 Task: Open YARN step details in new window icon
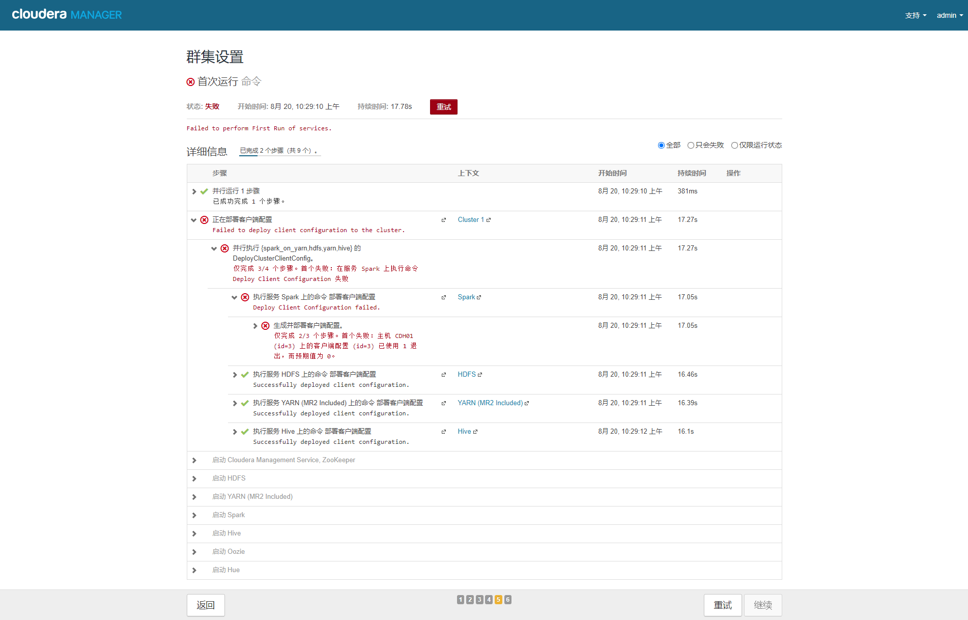[444, 403]
